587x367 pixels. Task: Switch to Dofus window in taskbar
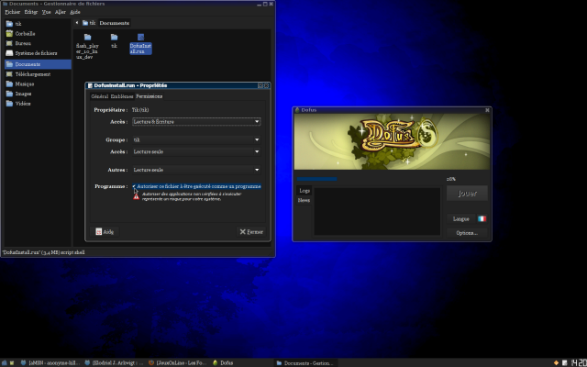[x=222, y=362]
